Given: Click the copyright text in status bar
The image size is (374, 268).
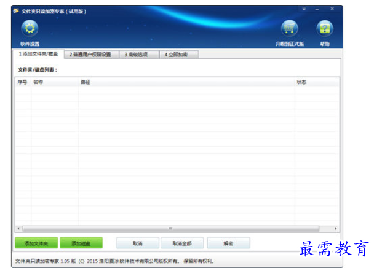Looking at the screenshot, I should (114, 261).
